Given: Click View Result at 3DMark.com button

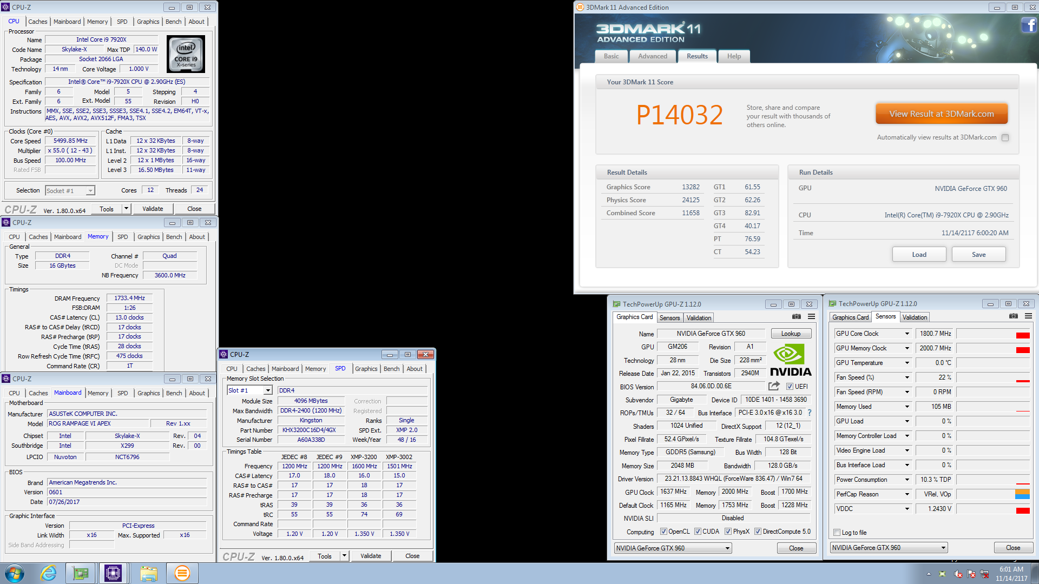Looking at the screenshot, I should (x=942, y=114).
